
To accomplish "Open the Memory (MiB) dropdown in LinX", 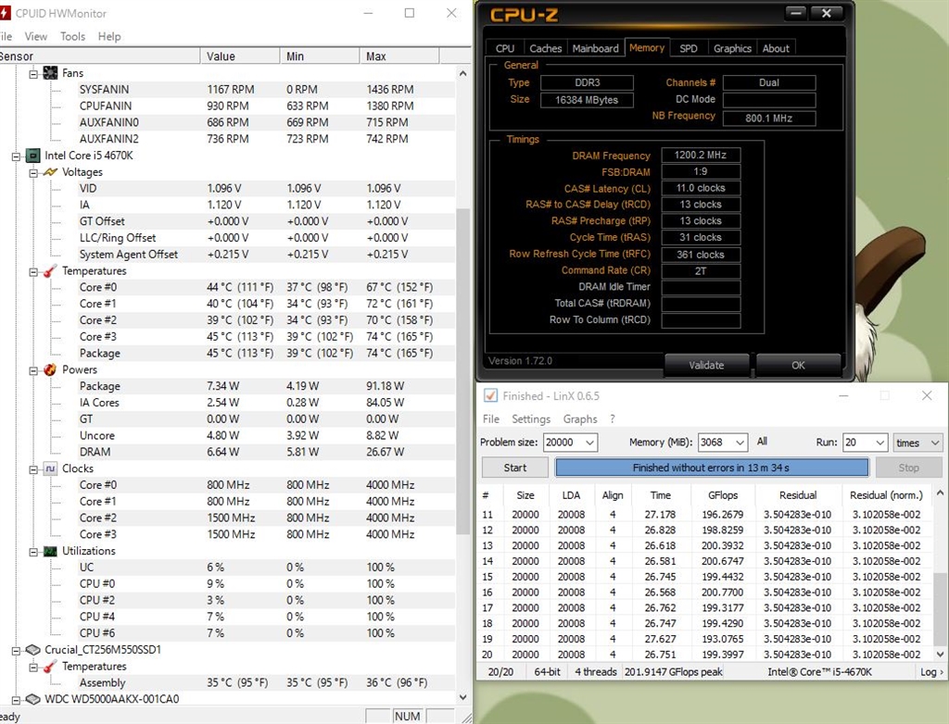I will [x=740, y=443].
